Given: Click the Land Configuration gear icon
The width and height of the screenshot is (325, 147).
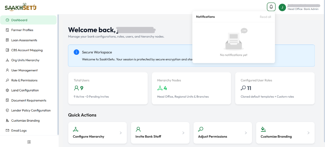Looking at the screenshot, I should pyautogui.click(x=7, y=90).
